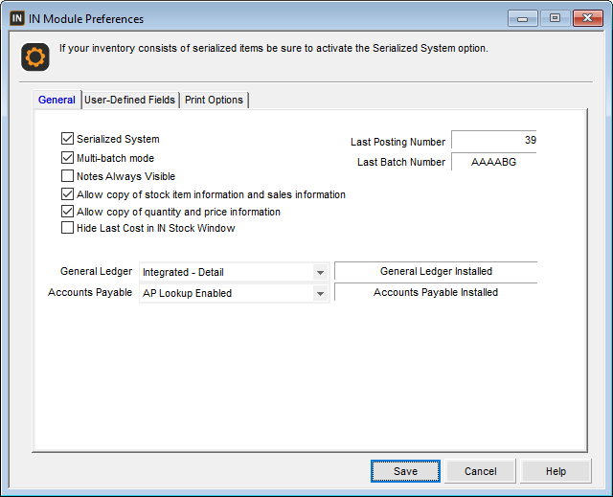Toggle Allow copy of quantity and price
The height and width of the screenshot is (497, 613).
pos(68,212)
